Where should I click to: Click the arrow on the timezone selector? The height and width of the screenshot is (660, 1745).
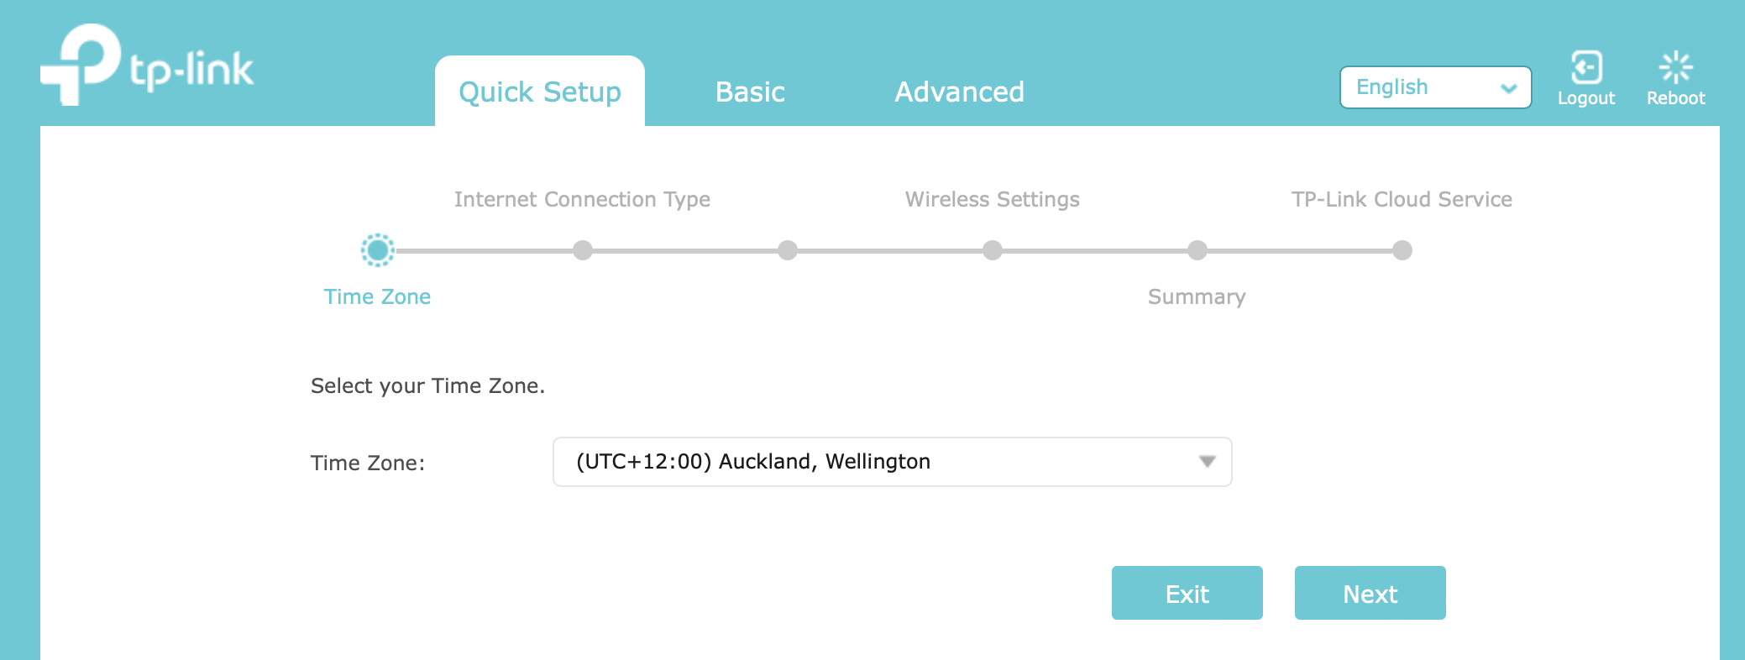1208,461
